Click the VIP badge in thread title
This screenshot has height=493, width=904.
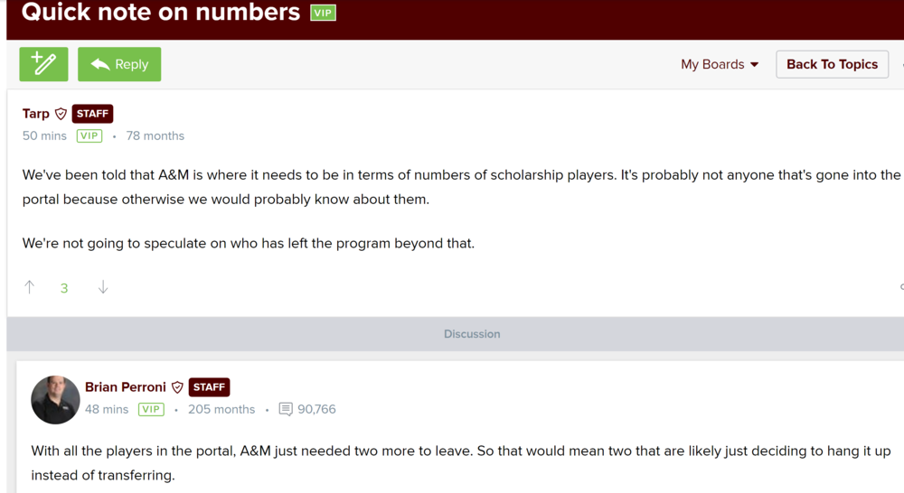323,13
